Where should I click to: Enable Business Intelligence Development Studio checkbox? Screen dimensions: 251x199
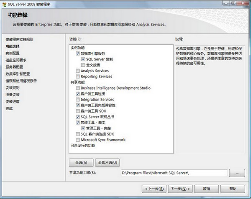[x=78, y=88]
